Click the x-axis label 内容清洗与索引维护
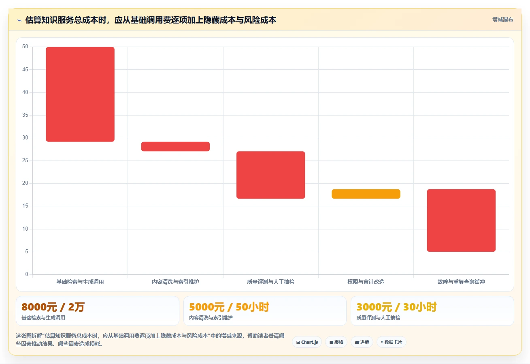The width and height of the screenshot is (530, 364). [x=175, y=282]
